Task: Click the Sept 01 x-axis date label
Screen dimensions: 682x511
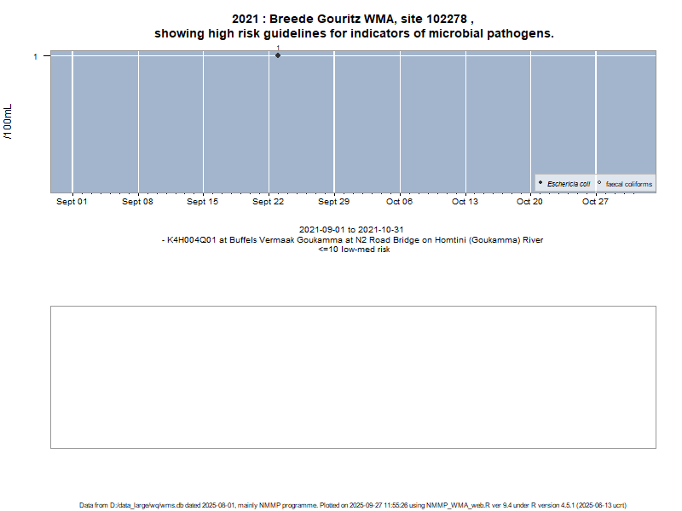Action: click(72, 202)
